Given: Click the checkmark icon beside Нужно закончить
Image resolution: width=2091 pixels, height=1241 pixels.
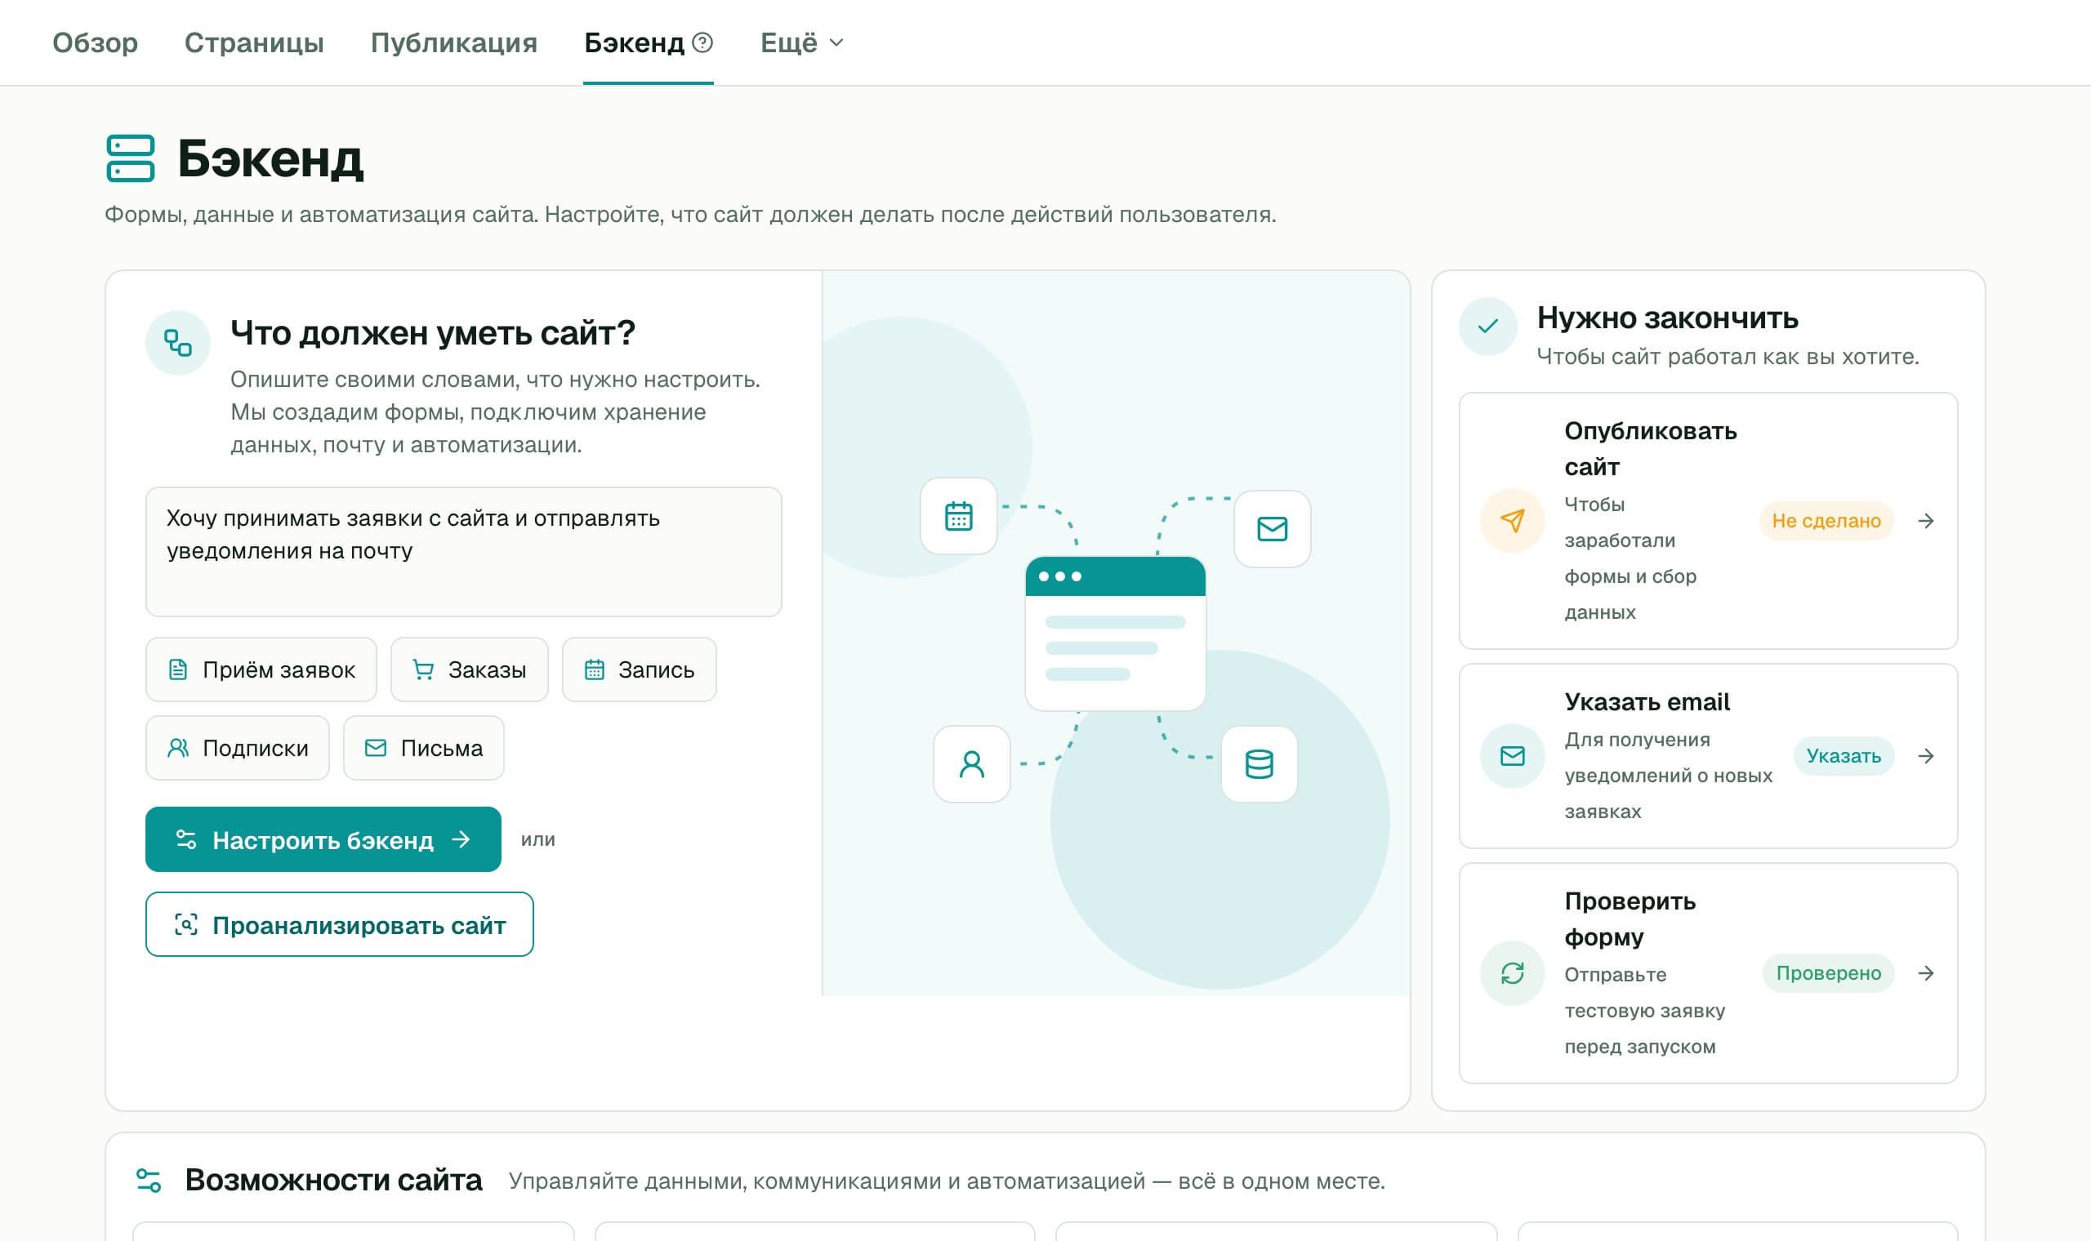Looking at the screenshot, I should pos(1488,326).
